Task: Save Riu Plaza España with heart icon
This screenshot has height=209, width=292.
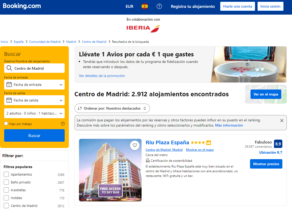Action: (135, 145)
